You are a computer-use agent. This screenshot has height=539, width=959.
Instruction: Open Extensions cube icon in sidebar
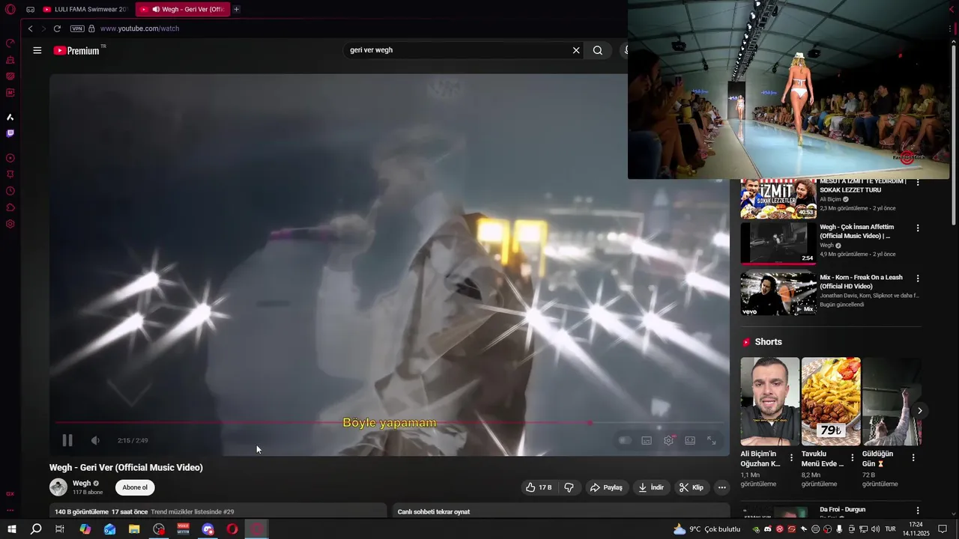coord(10,207)
